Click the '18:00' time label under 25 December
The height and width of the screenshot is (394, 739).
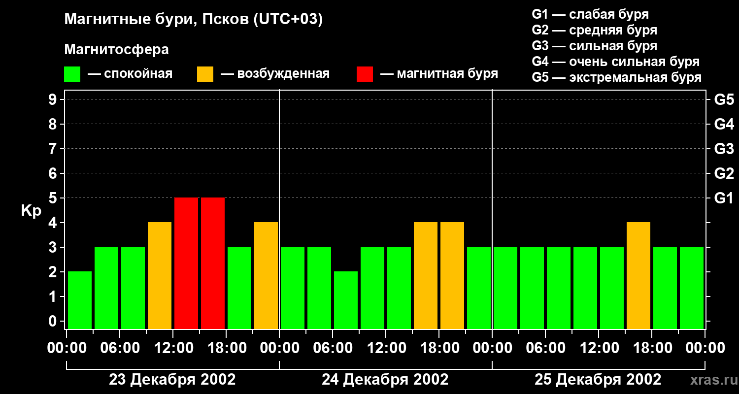(x=652, y=348)
